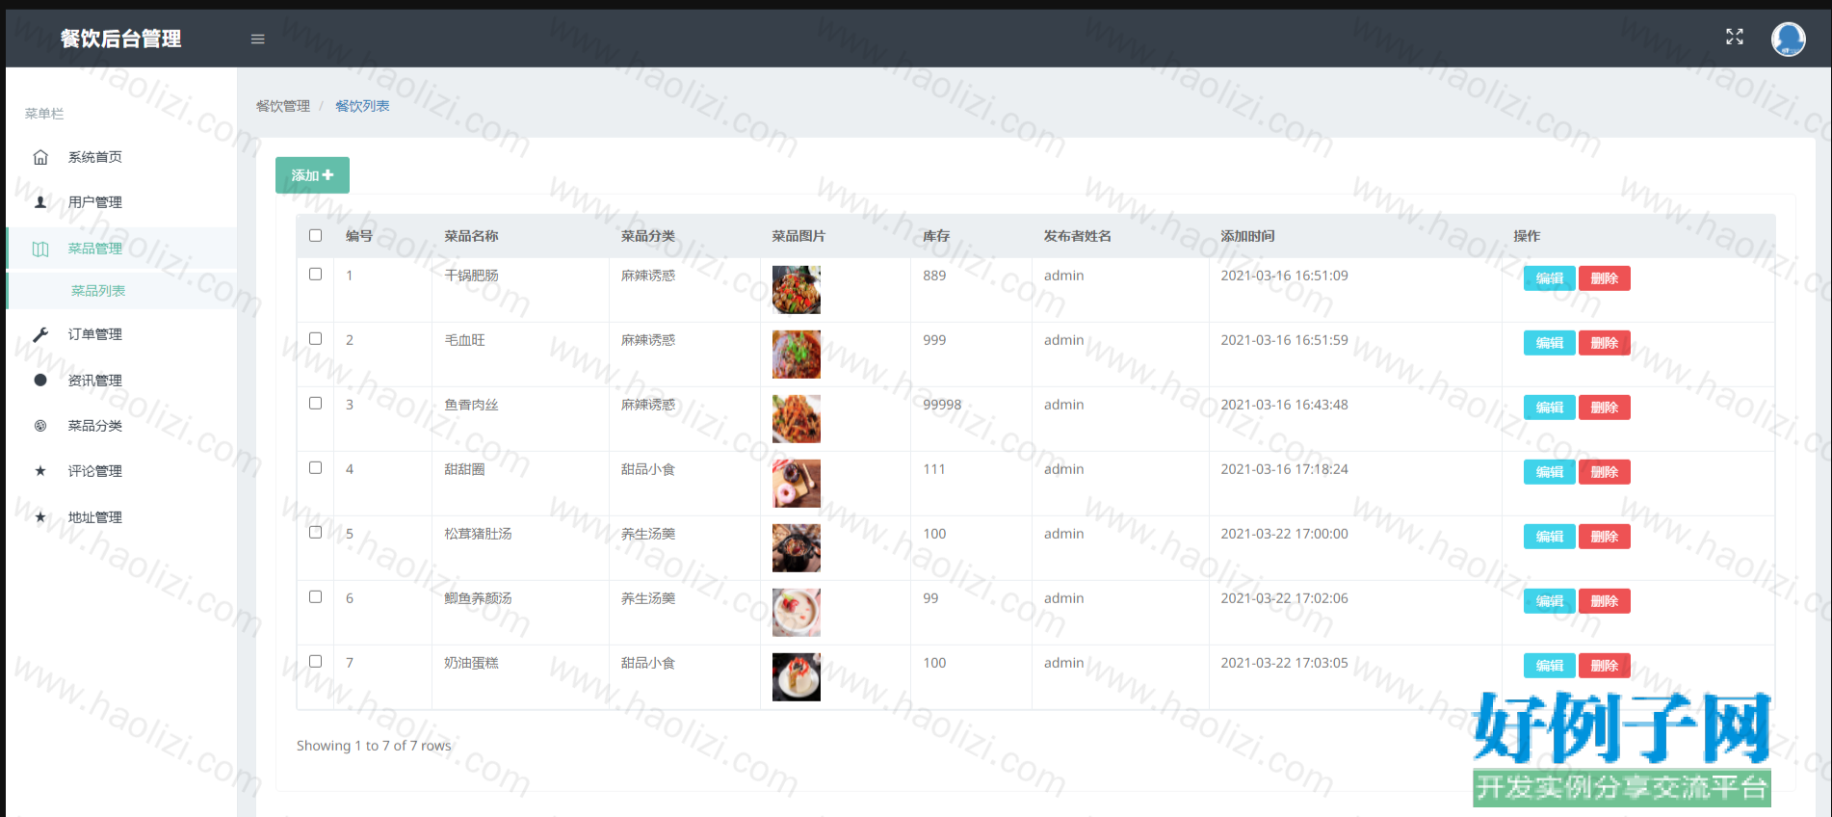Screen dimensions: 1832x817
Task: Select the header select-all checkbox
Action: click(x=315, y=235)
